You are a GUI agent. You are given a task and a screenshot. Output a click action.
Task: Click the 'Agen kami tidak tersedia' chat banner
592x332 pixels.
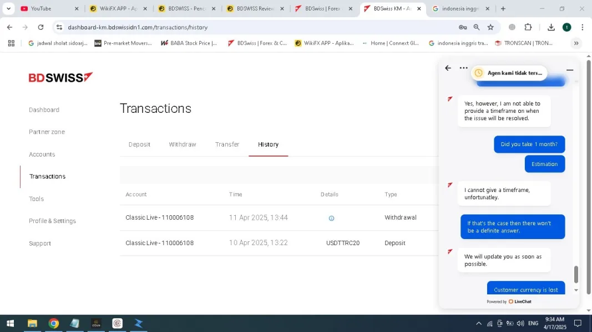click(x=509, y=73)
